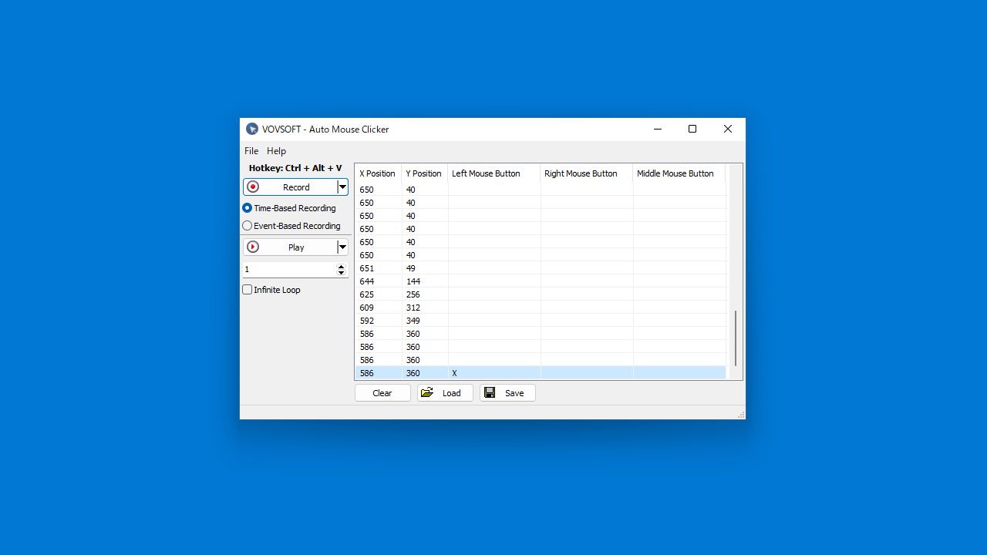Screen dimensions: 987x555
Task: Open the Record button dropdown arrow
Action: point(343,187)
